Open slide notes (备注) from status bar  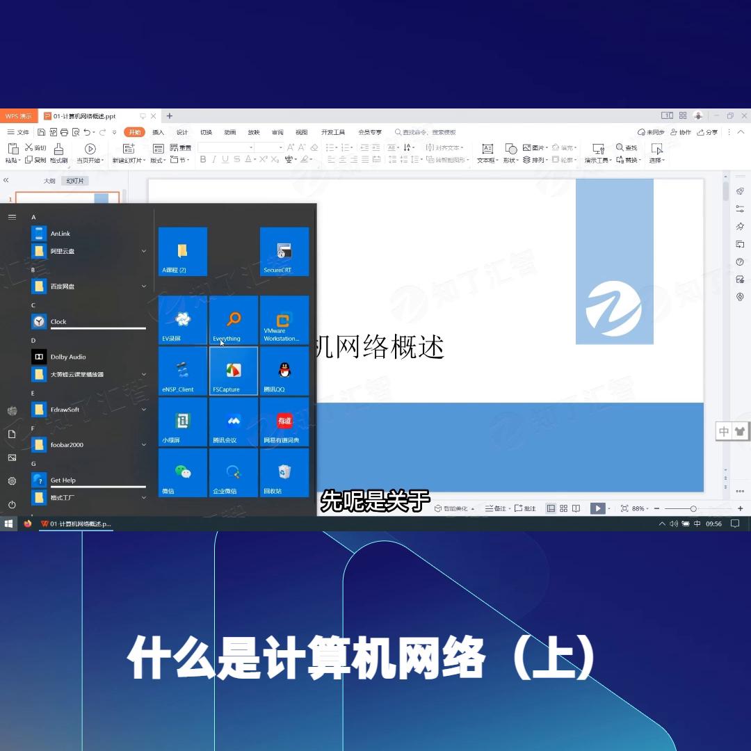(x=496, y=508)
